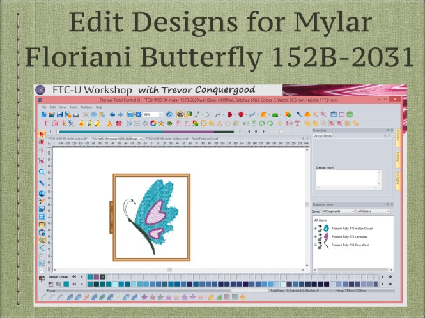425x318 pixels.
Task: Open the Edit menu
Action: [x=53, y=107]
